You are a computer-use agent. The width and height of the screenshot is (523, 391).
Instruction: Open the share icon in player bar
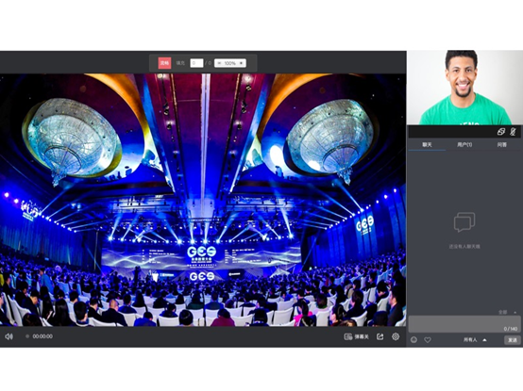click(x=380, y=336)
